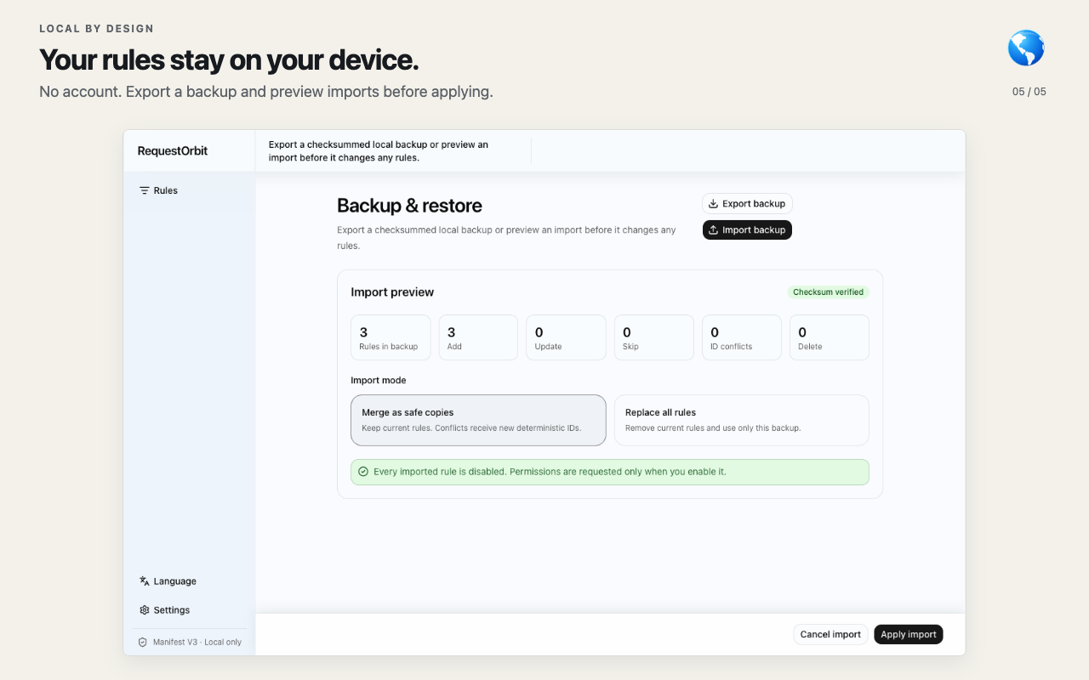The width and height of the screenshot is (1089, 680).
Task: Click the Import mode label
Action: point(379,380)
